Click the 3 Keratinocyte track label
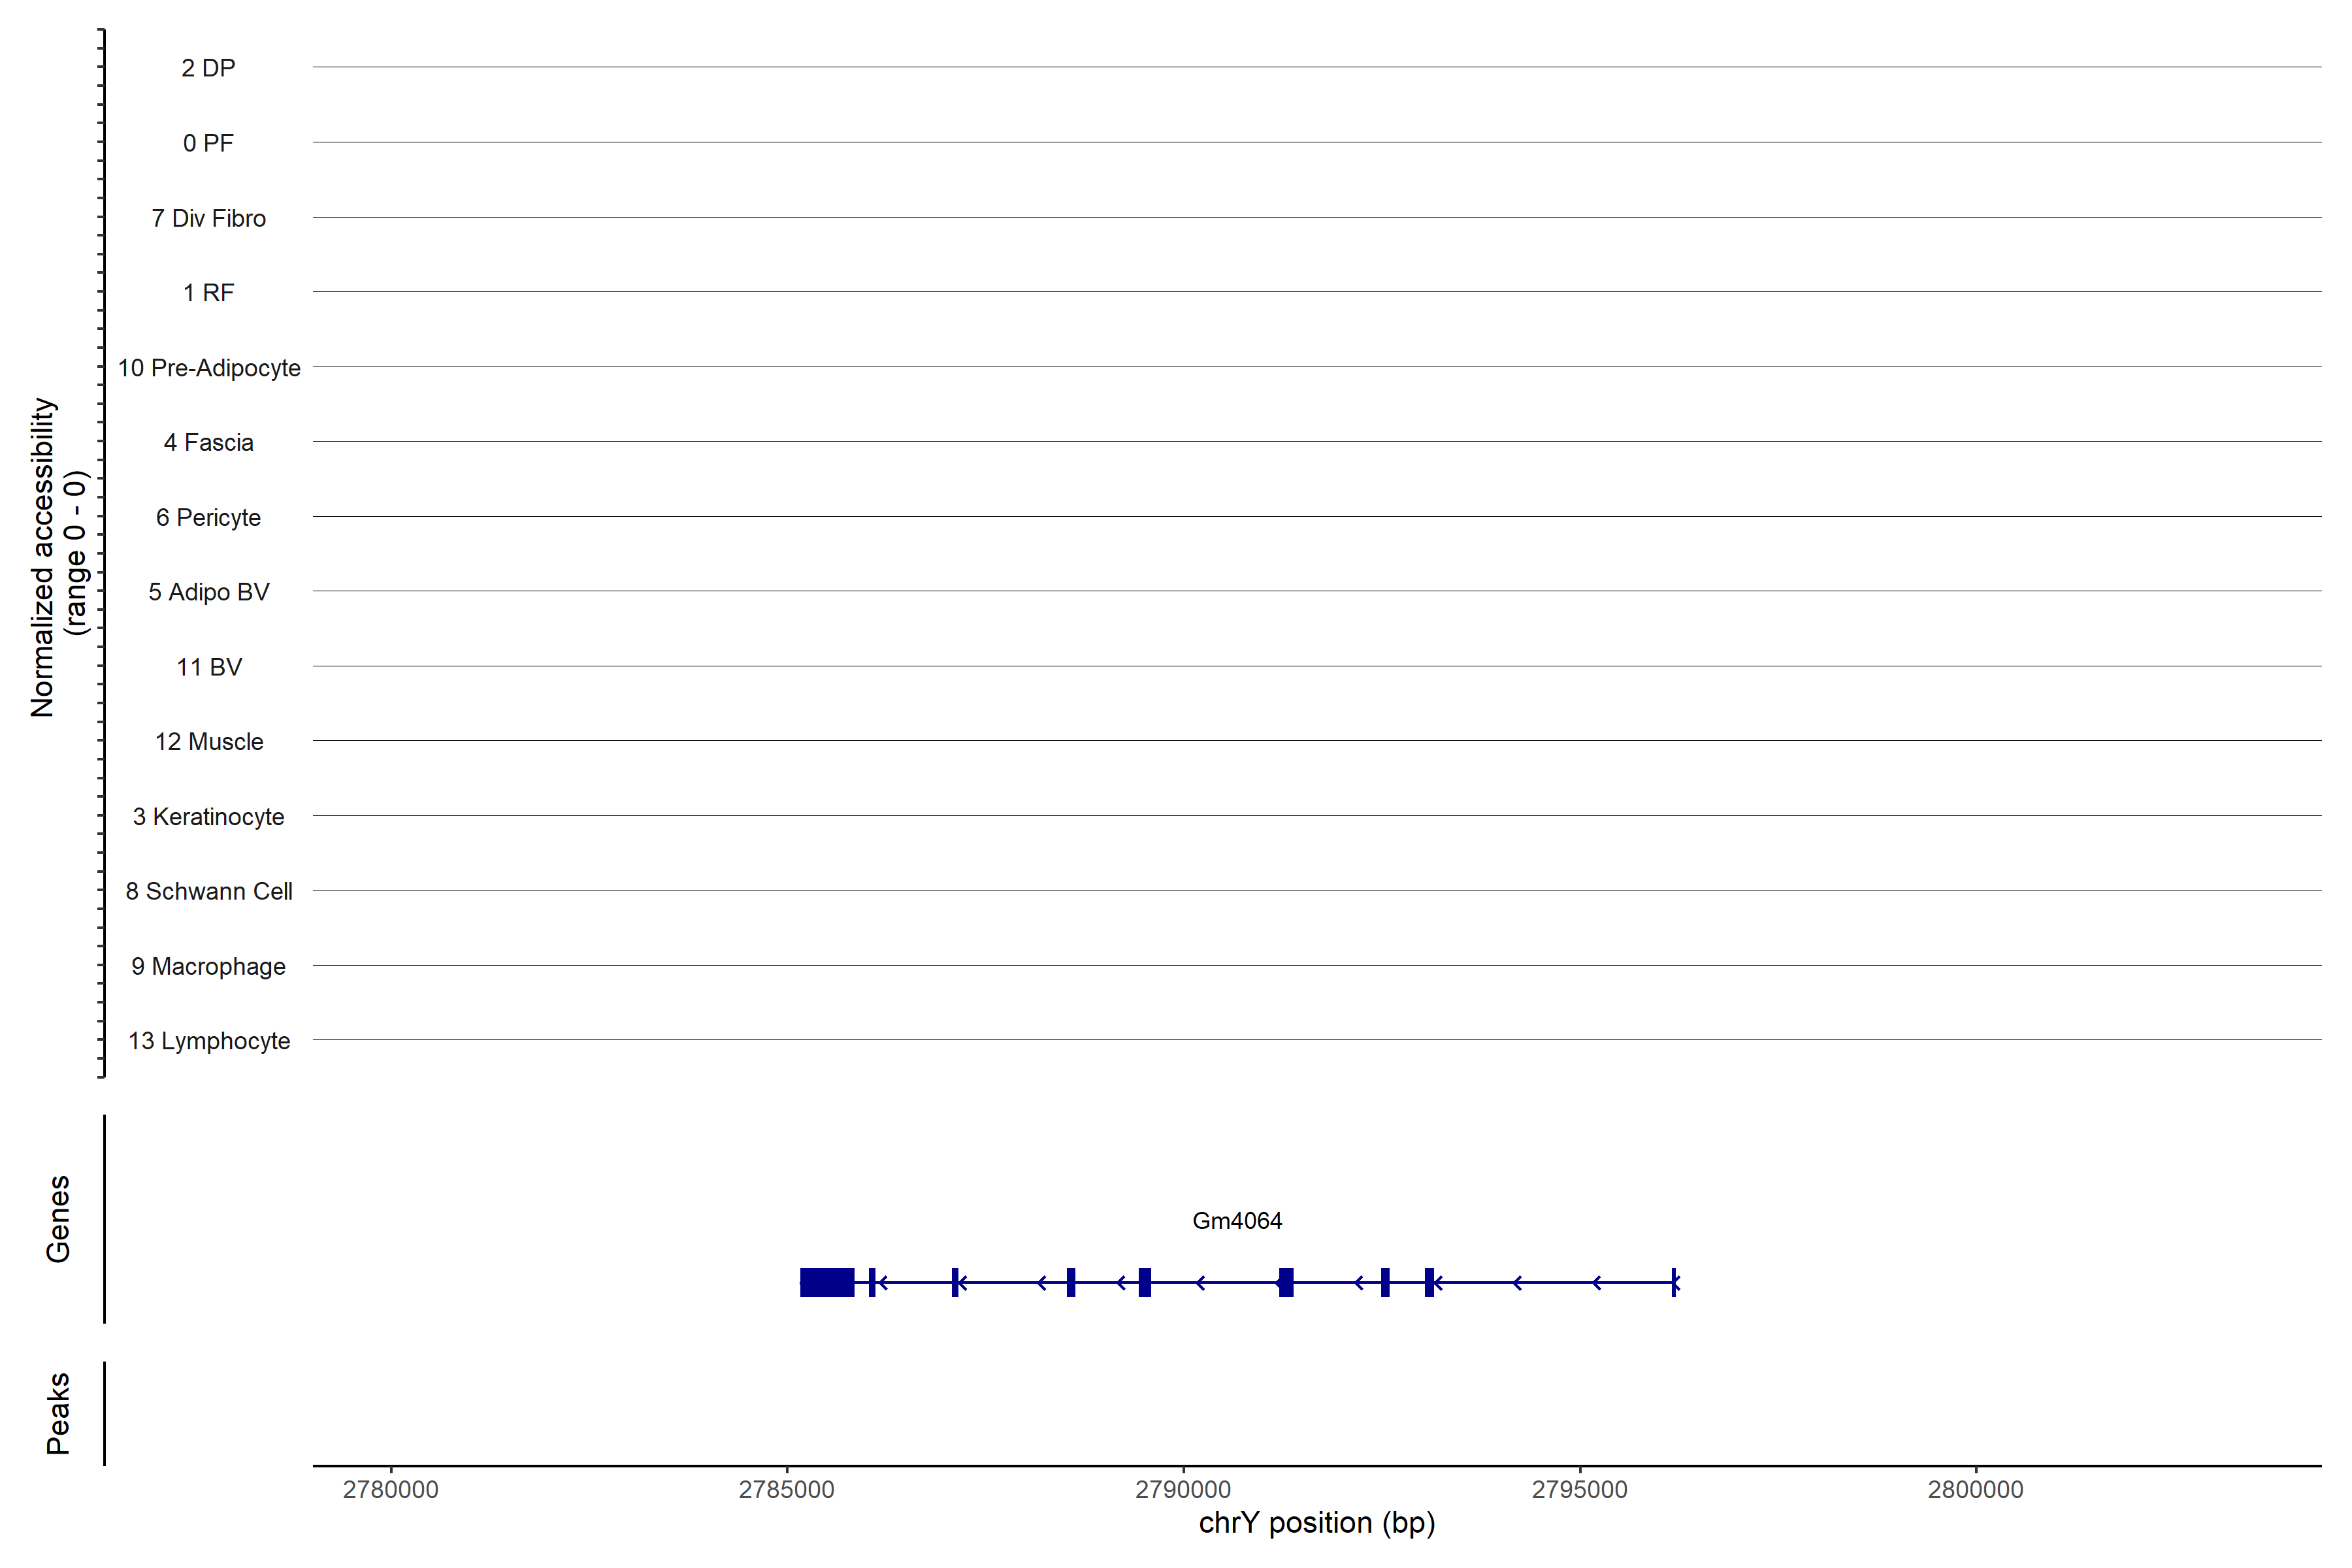2352x1568 pixels. 208,817
